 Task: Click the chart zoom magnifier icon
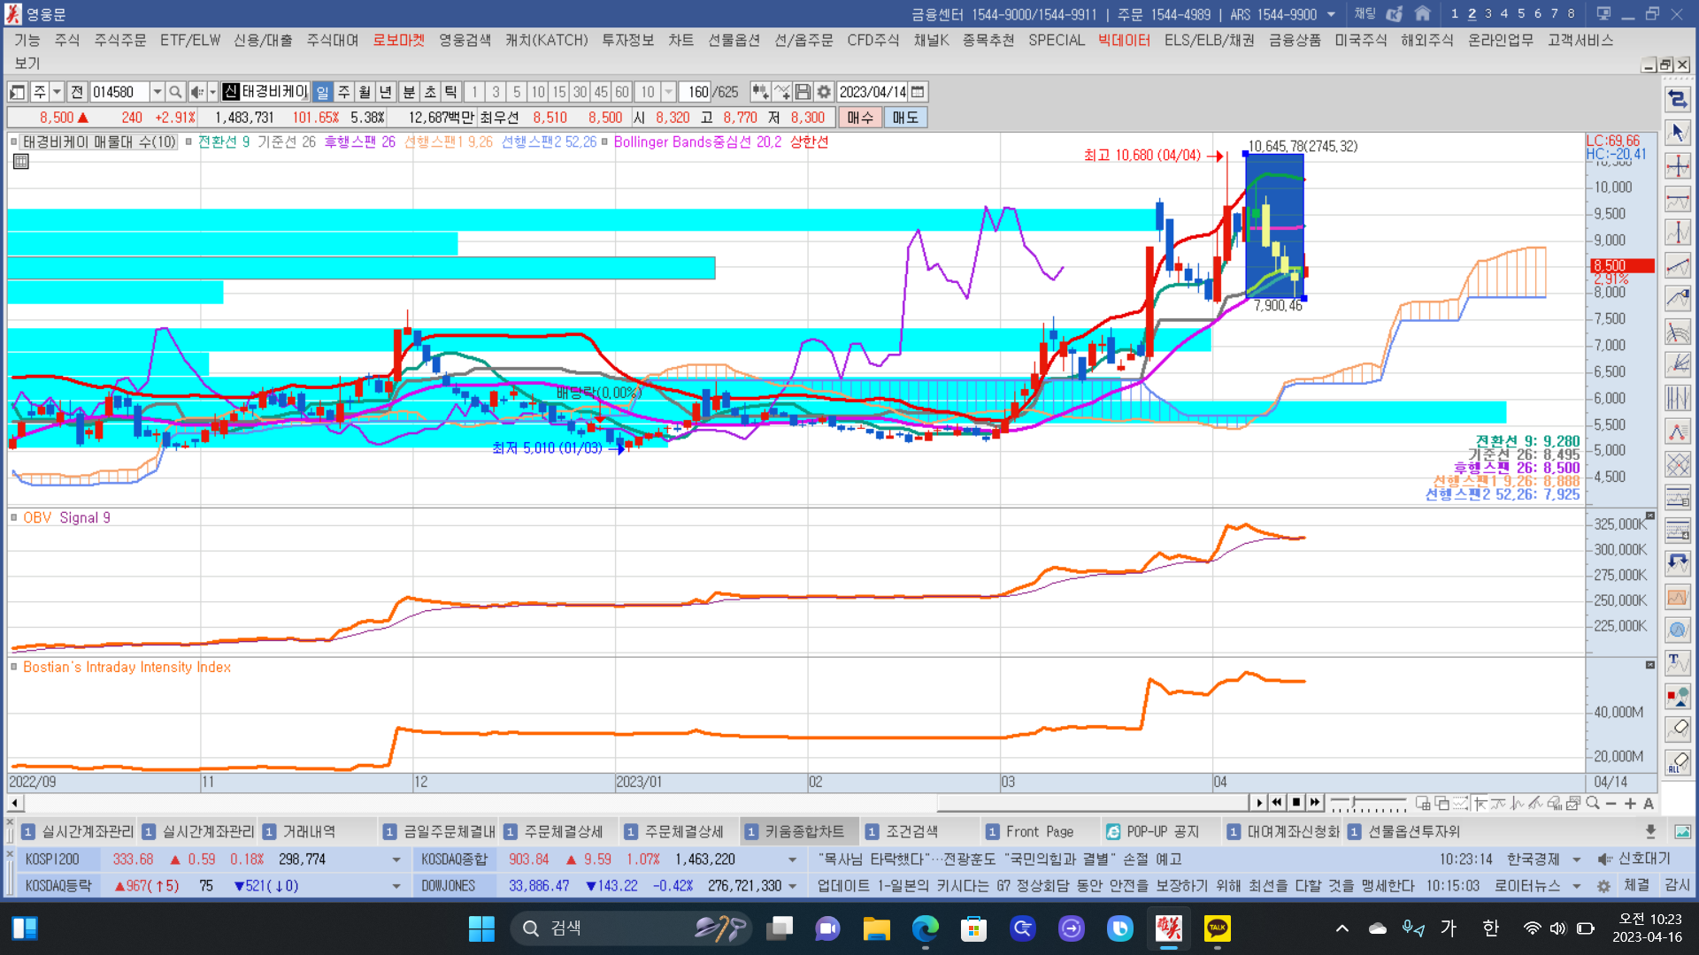click(x=1593, y=803)
